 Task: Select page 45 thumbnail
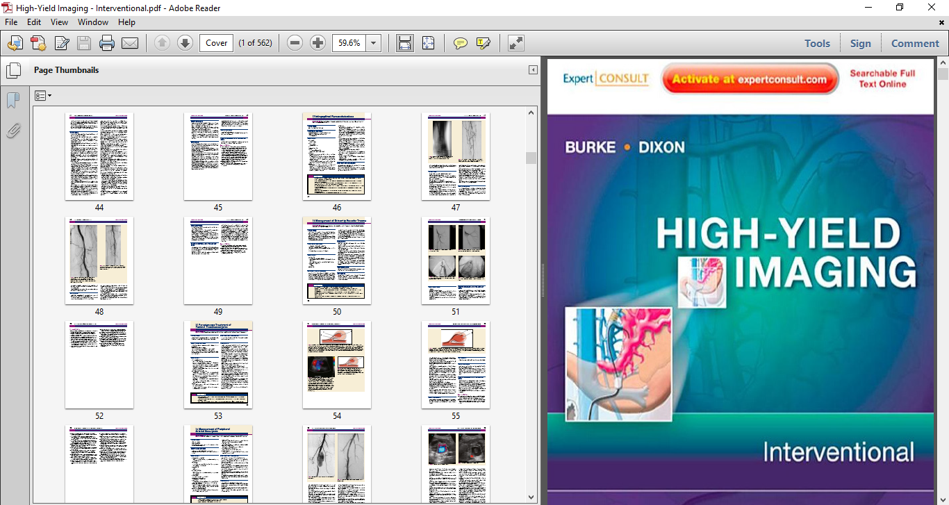218,156
